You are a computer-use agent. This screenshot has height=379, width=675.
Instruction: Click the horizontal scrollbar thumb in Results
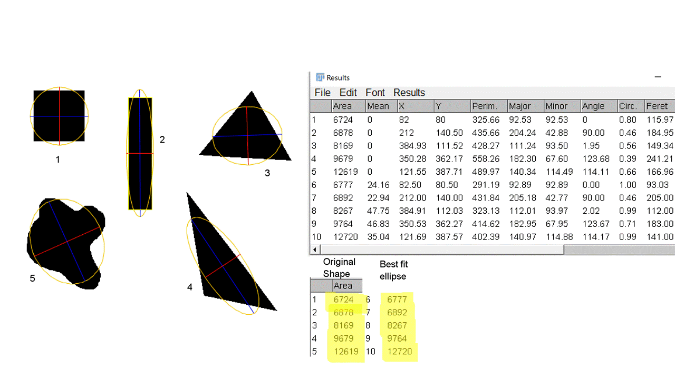point(442,250)
